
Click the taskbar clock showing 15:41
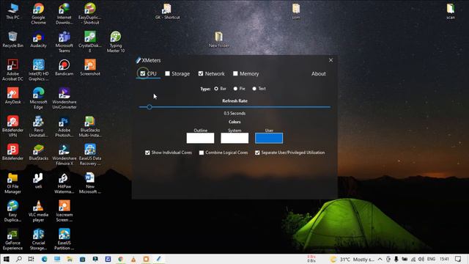pyautogui.click(x=445, y=259)
